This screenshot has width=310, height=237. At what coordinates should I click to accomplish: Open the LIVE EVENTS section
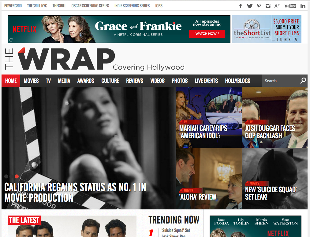(x=206, y=81)
